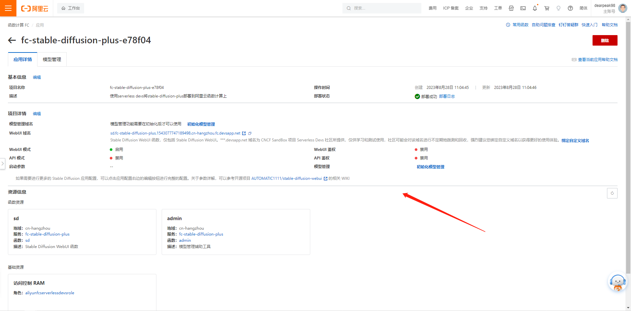This screenshot has width=631, height=311.
Task: Click the Alibaba Cloud logo
Action: (35, 9)
